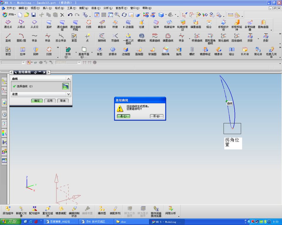Select the 桥接曲线 bridge curve tool
282x225 pixels.
pos(197,38)
